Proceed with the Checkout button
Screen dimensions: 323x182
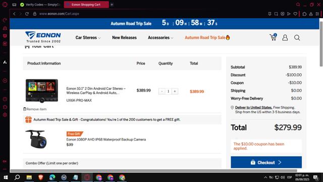click(x=266, y=162)
